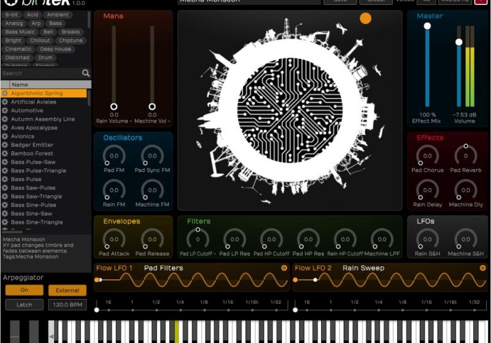Click the Machine LPF knob

coord(382,239)
